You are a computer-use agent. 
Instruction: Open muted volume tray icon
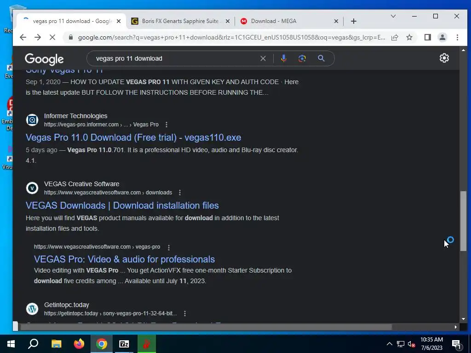click(412, 344)
